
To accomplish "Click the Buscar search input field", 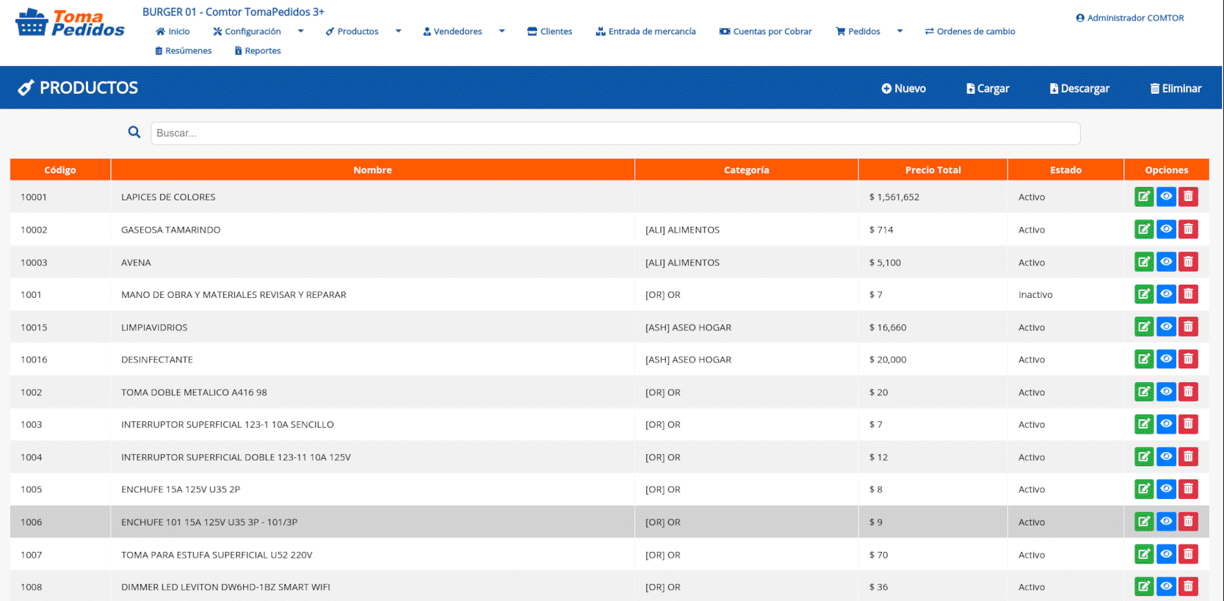I will [x=615, y=133].
